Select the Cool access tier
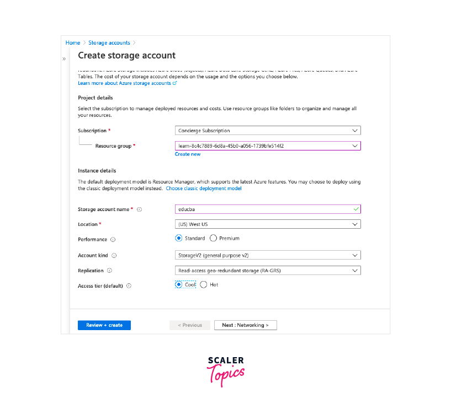The image size is (451, 415). click(178, 285)
